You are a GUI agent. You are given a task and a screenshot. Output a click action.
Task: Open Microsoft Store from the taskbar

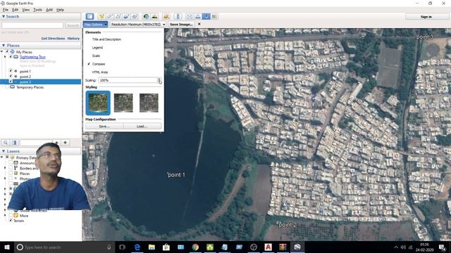[166, 247]
